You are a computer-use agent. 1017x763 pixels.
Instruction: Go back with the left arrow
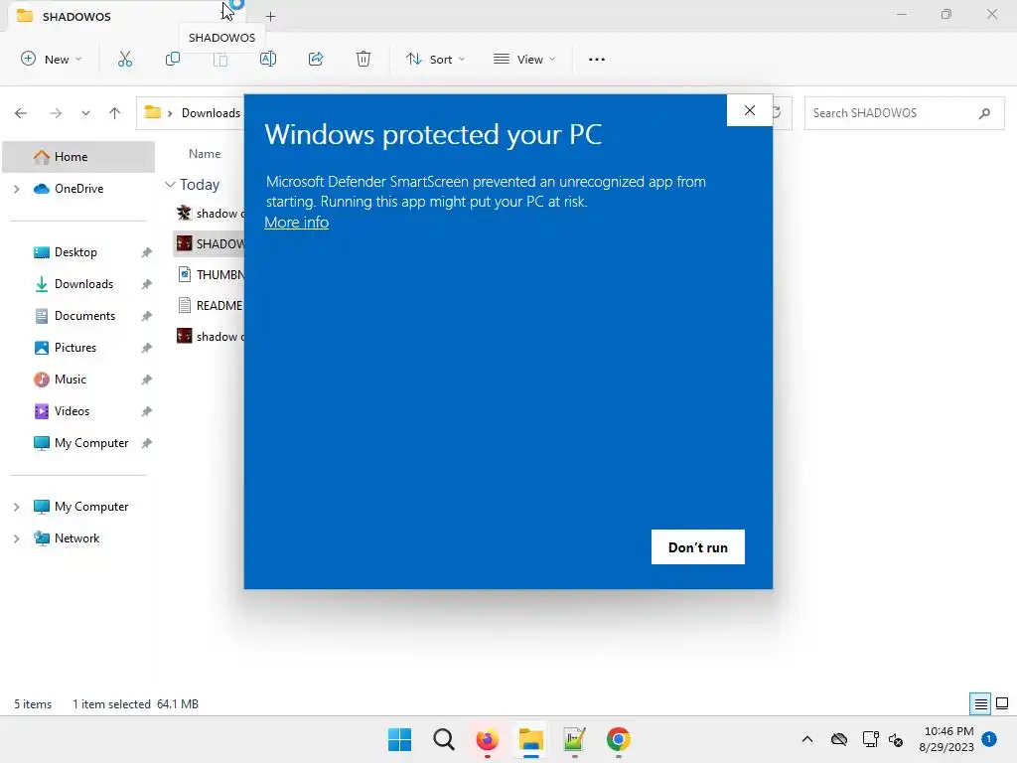click(21, 113)
